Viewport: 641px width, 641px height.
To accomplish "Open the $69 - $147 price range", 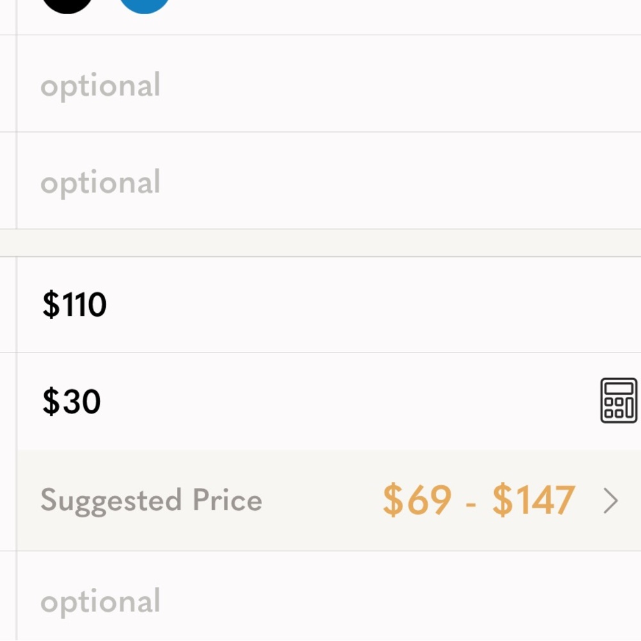I will click(478, 501).
